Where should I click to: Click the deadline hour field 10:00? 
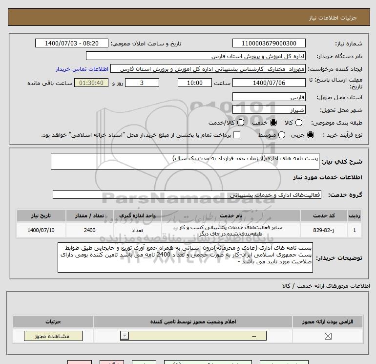click(x=195, y=83)
